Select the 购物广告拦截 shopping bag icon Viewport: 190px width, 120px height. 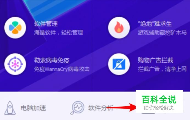(119, 64)
